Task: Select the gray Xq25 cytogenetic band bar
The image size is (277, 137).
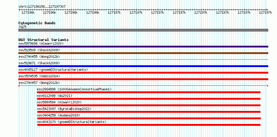Action: pos(143,30)
